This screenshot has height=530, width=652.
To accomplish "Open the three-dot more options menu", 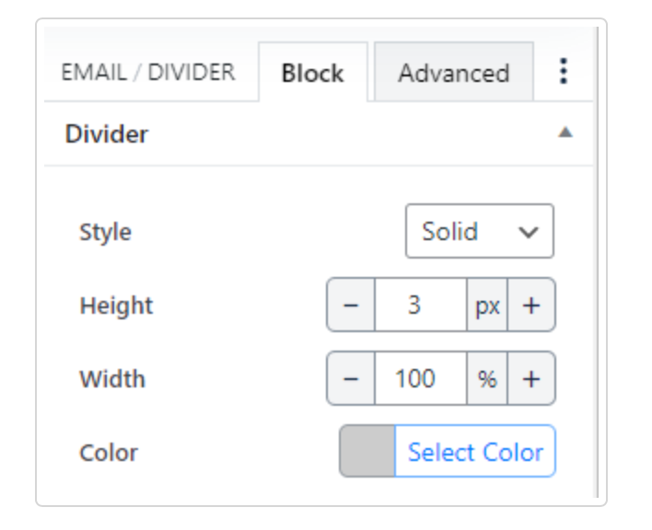I will tap(564, 73).
